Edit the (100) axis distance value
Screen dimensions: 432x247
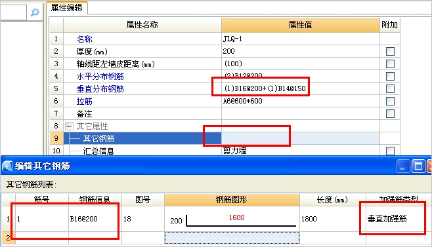(x=301, y=64)
